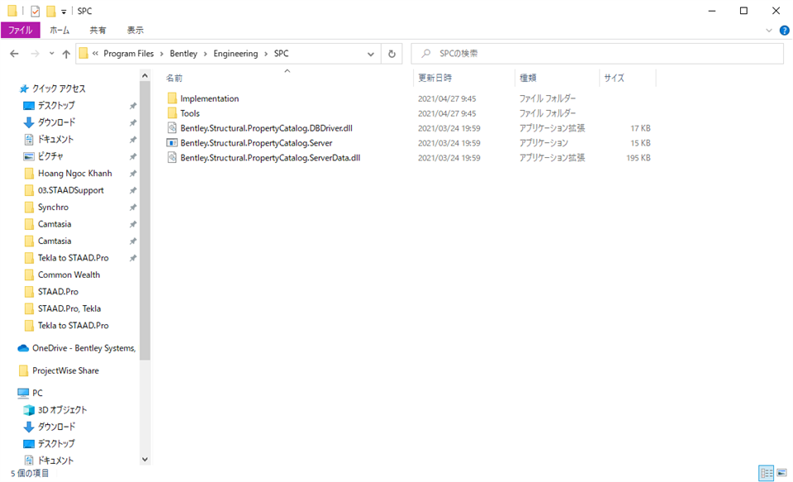This screenshot has height=482, width=793.
Task: Open the Synchro folder in navigation pane
Action: 53,207
